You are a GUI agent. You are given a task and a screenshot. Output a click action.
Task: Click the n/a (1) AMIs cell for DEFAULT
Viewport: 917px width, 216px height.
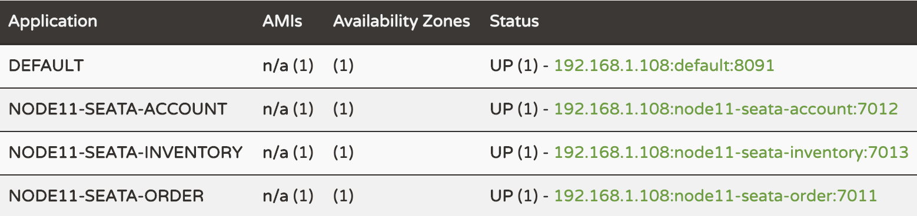pos(288,65)
